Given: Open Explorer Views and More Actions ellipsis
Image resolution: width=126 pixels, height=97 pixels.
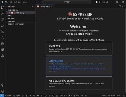Looking at the screenshot, I should click(x=32, y=6).
